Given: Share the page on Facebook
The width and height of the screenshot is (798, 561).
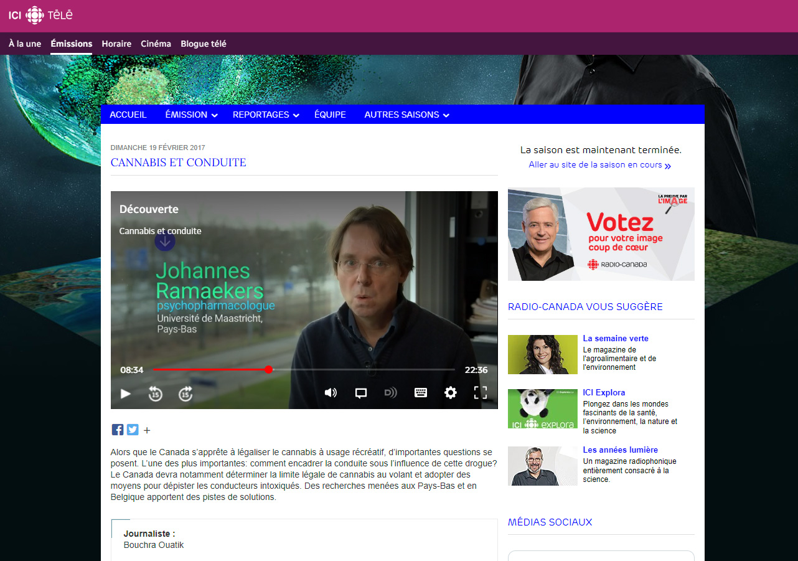Looking at the screenshot, I should click(118, 430).
